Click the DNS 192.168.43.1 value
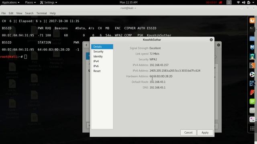Viewport: 257px width, 144px height. pos(157,88)
